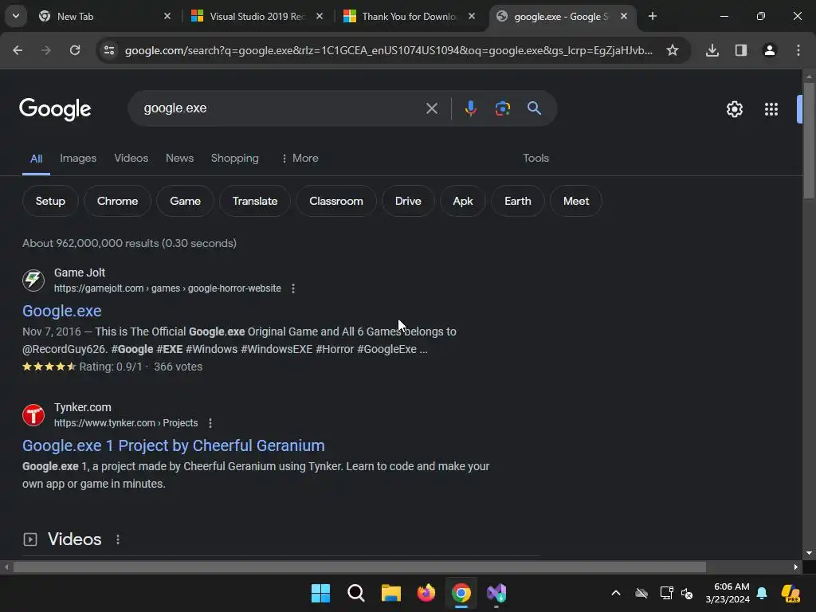Click the vertical page scrollbar
This screenshot has height=612, width=816.
[x=809, y=140]
